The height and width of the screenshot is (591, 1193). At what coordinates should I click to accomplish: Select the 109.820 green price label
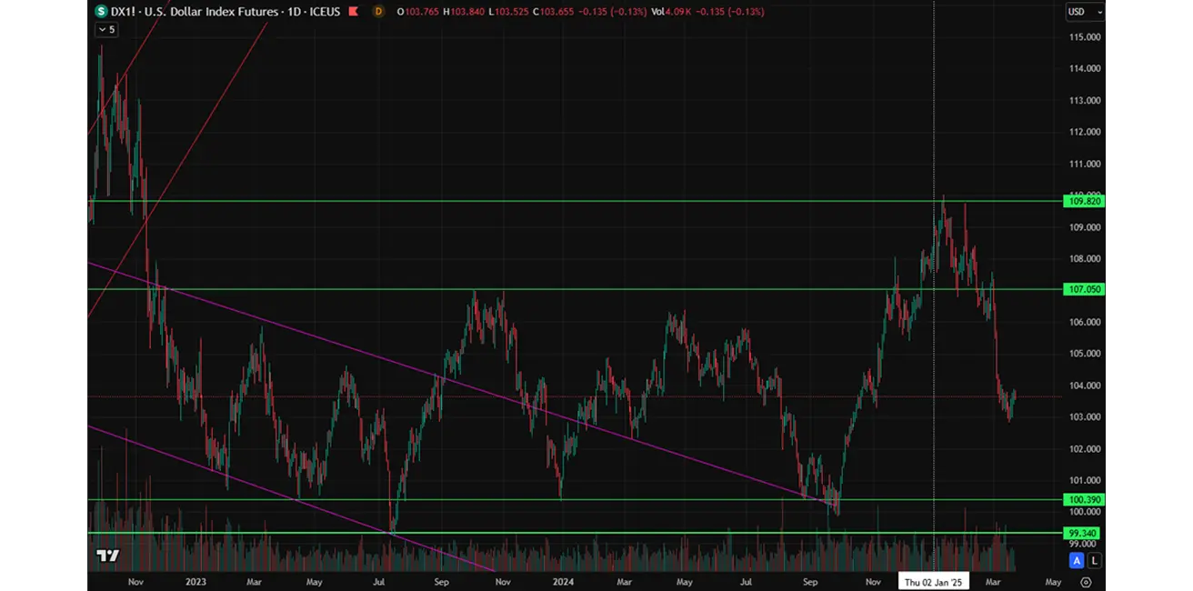click(1084, 201)
